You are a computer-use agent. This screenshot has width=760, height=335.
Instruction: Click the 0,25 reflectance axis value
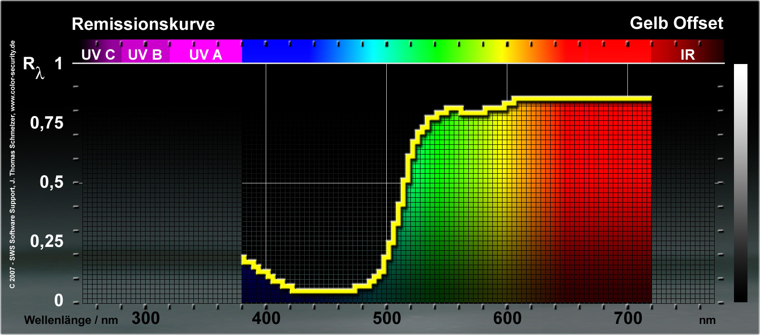pos(47,241)
